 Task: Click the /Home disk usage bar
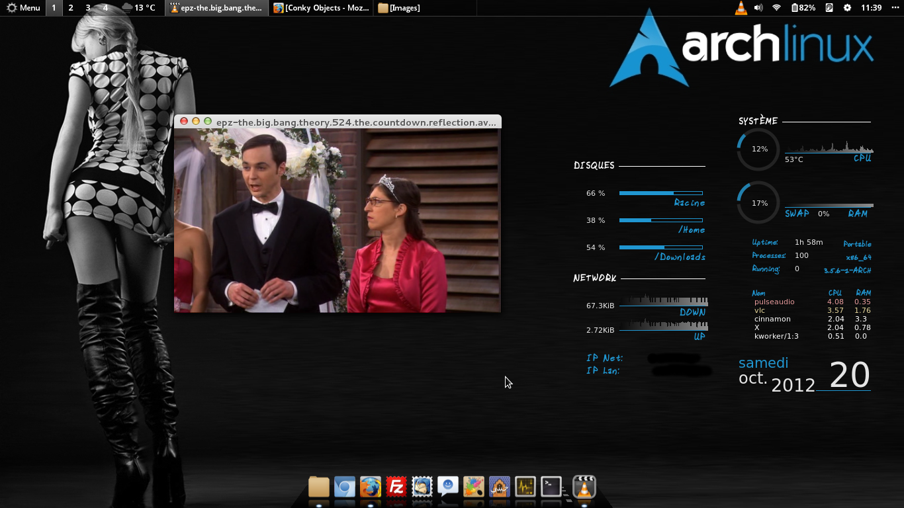661,220
